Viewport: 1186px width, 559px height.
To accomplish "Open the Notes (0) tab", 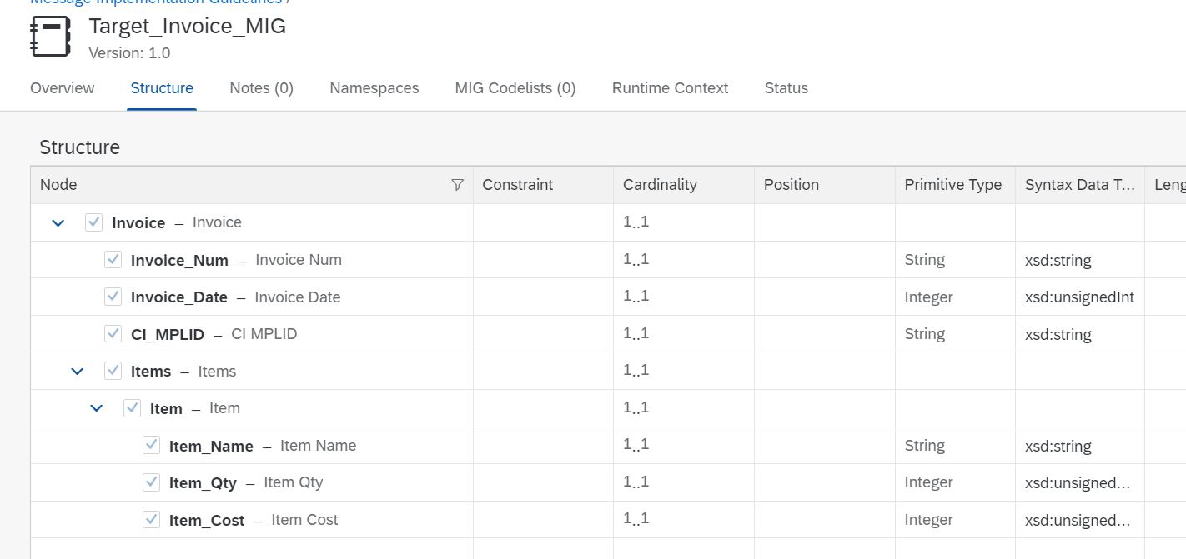I will click(261, 87).
